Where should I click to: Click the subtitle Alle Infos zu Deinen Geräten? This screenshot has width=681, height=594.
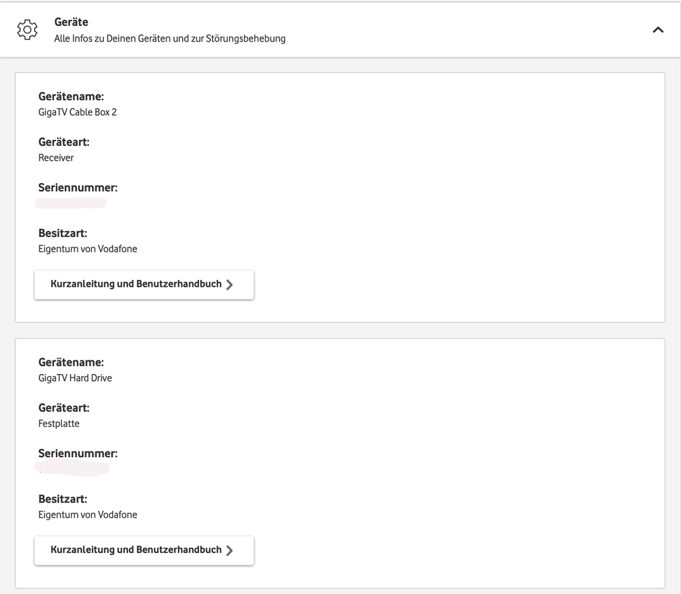pyautogui.click(x=168, y=39)
